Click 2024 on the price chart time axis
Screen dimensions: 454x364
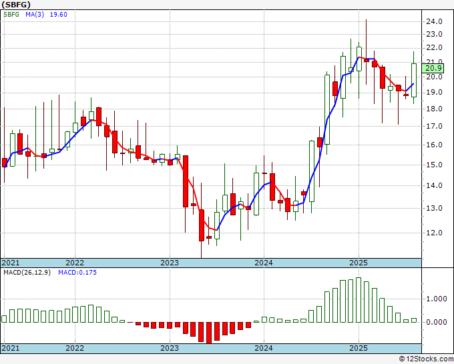(264, 263)
